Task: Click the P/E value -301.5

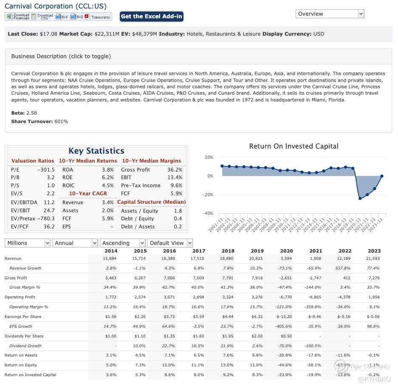Action: coord(46,170)
